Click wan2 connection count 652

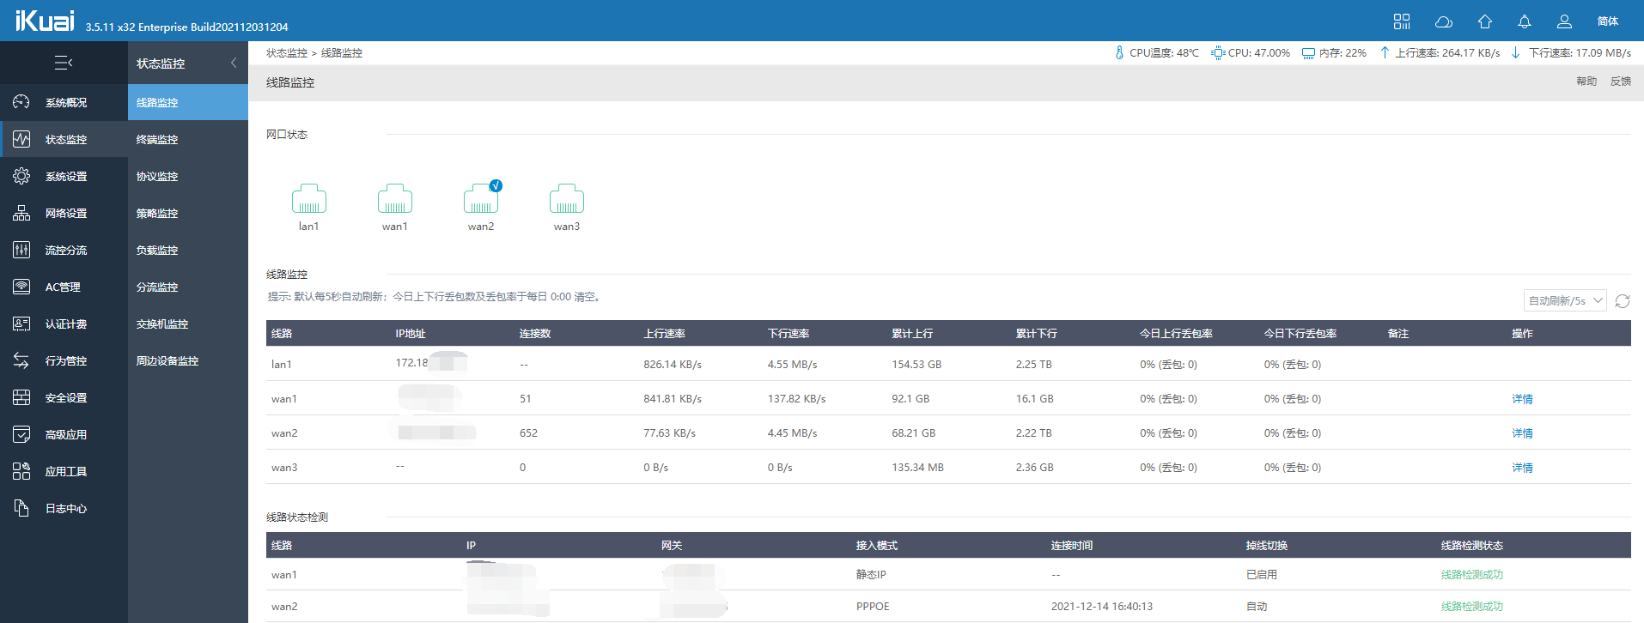(x=528, y=433)
